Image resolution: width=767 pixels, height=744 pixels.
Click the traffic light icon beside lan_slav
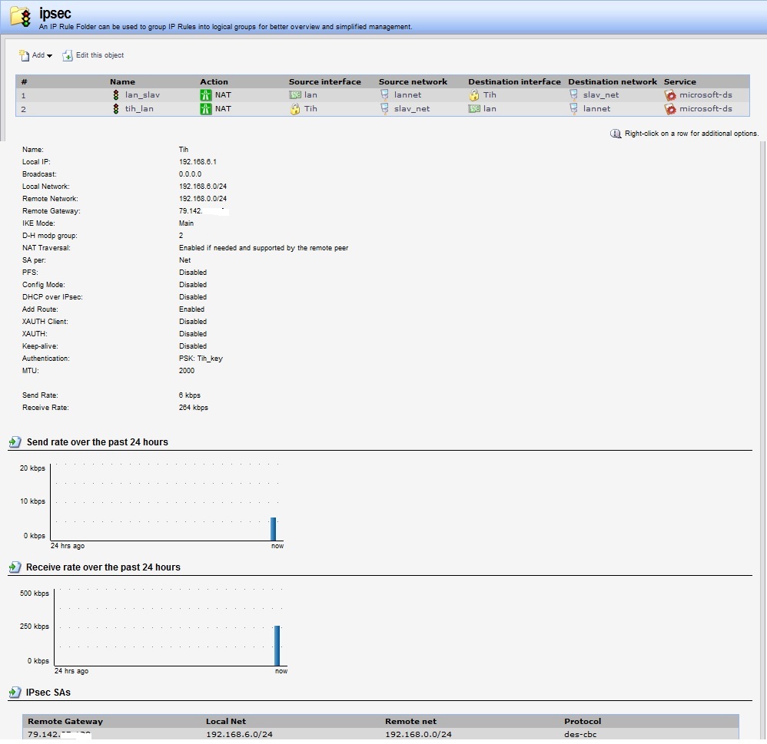pyautogui.click(x=116, y=95)
